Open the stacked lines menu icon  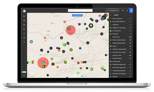[123, 10]
